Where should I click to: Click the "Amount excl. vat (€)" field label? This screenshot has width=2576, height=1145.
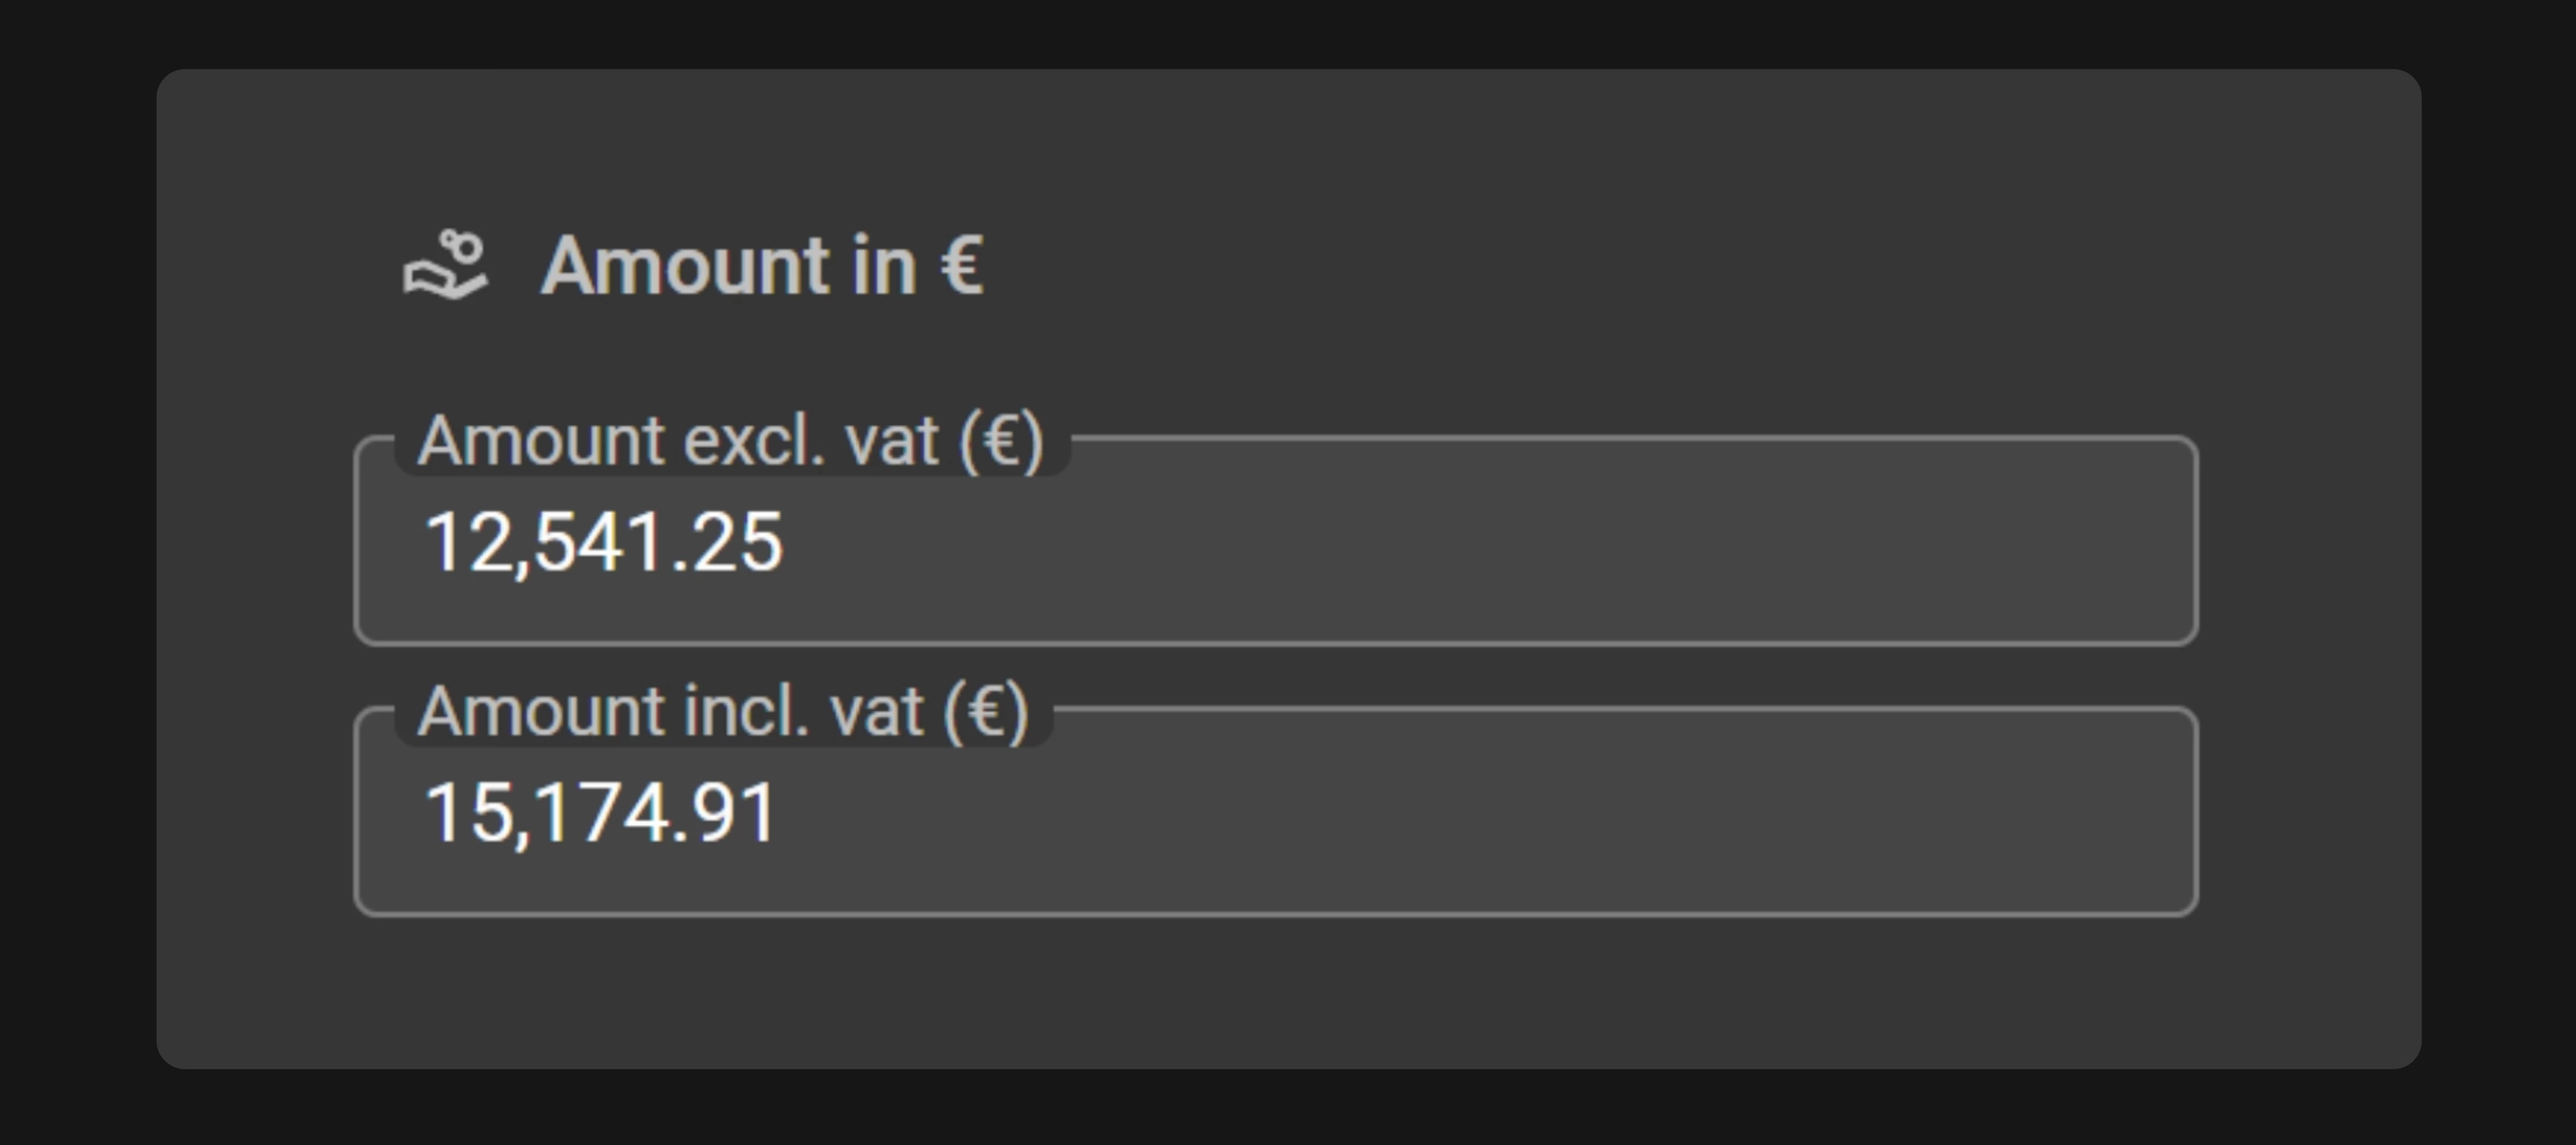point(730,441)
